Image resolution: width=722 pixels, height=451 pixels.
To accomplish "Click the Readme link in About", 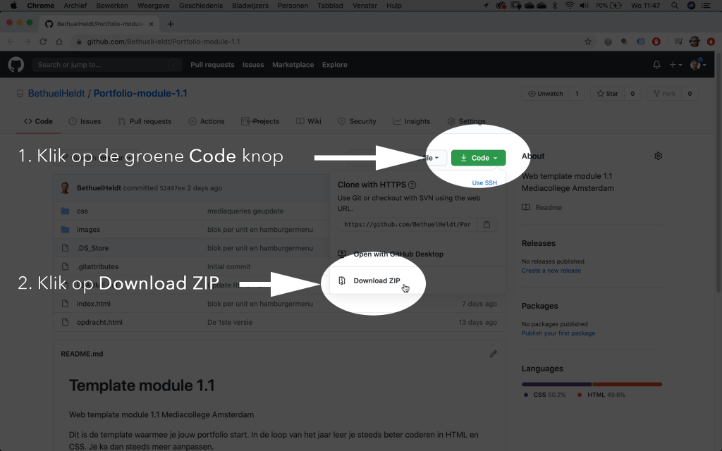I will pyautogui.click(x=542, y=208).
